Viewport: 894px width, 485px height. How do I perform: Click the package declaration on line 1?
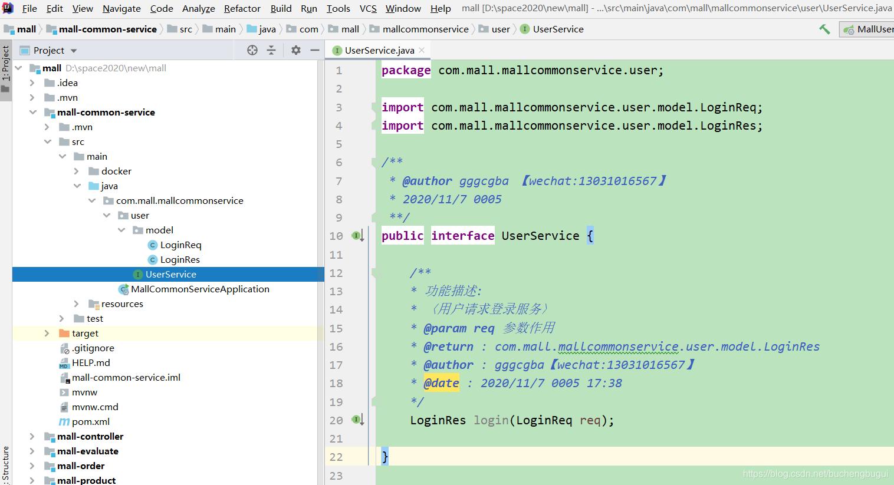522,70
